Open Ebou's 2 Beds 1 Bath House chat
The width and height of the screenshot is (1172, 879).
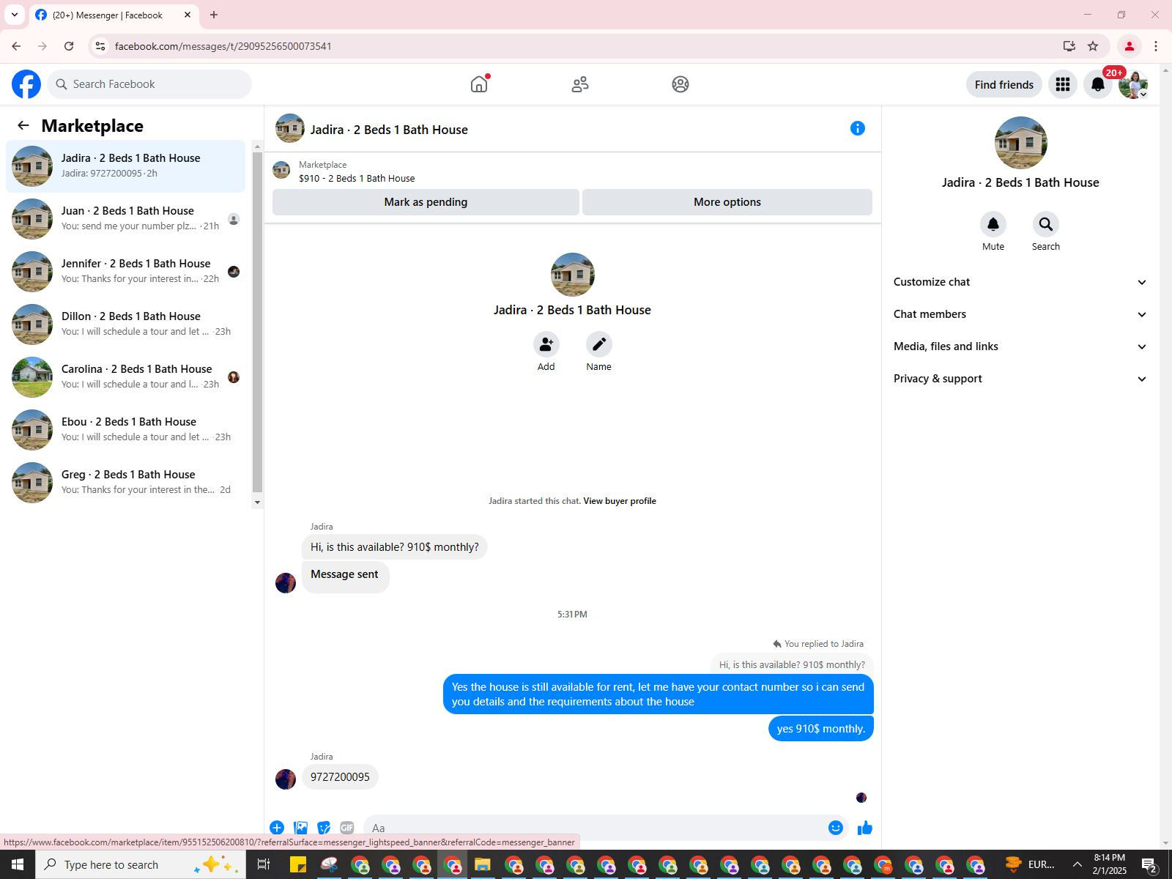(x=126, y=430)
